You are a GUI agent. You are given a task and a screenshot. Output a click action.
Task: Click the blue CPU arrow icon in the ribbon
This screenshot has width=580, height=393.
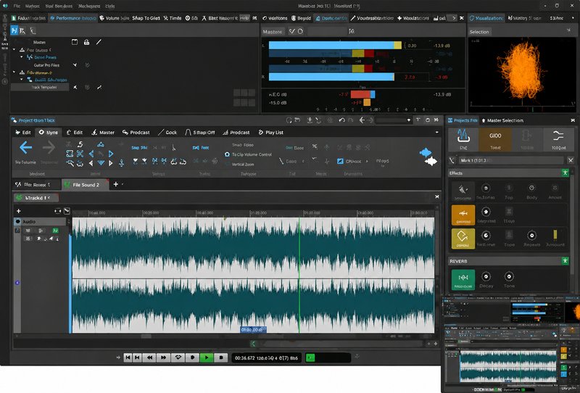click(340, 162)
